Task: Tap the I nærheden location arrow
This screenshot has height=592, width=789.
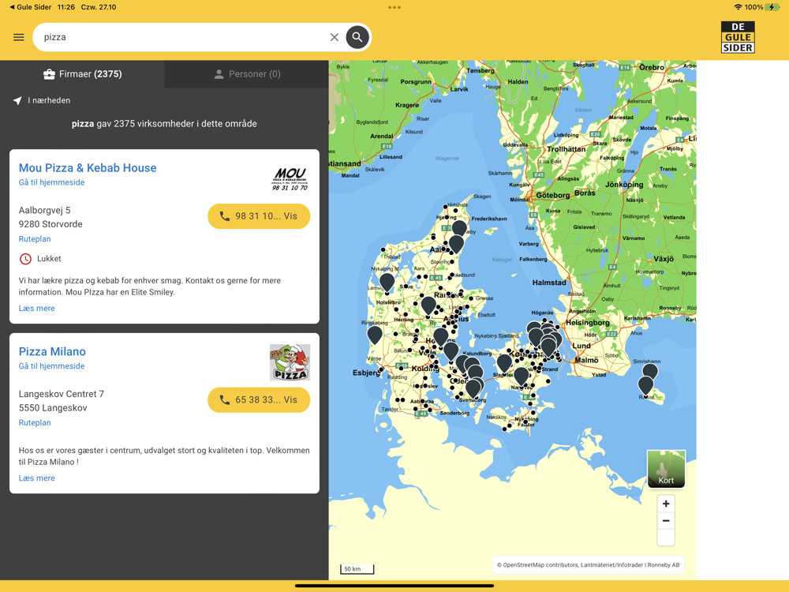Action: (17, 101)
